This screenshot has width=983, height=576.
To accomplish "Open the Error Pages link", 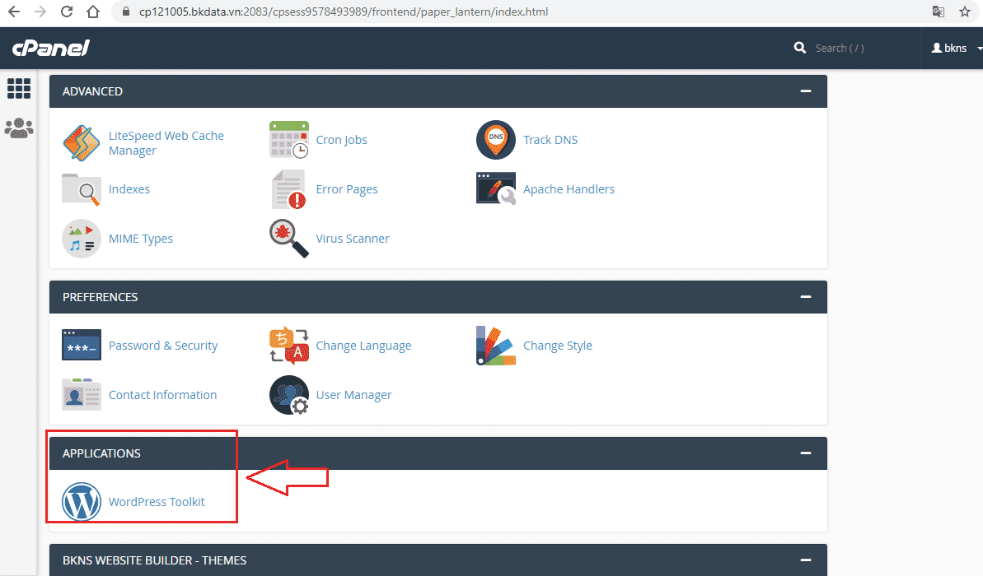I will [x=347, y=189].
